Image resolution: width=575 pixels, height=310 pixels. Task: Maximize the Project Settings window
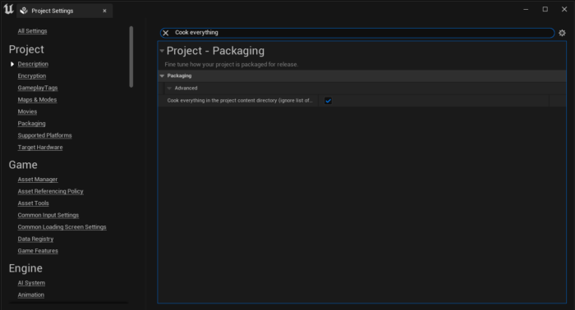pos(545,9)
